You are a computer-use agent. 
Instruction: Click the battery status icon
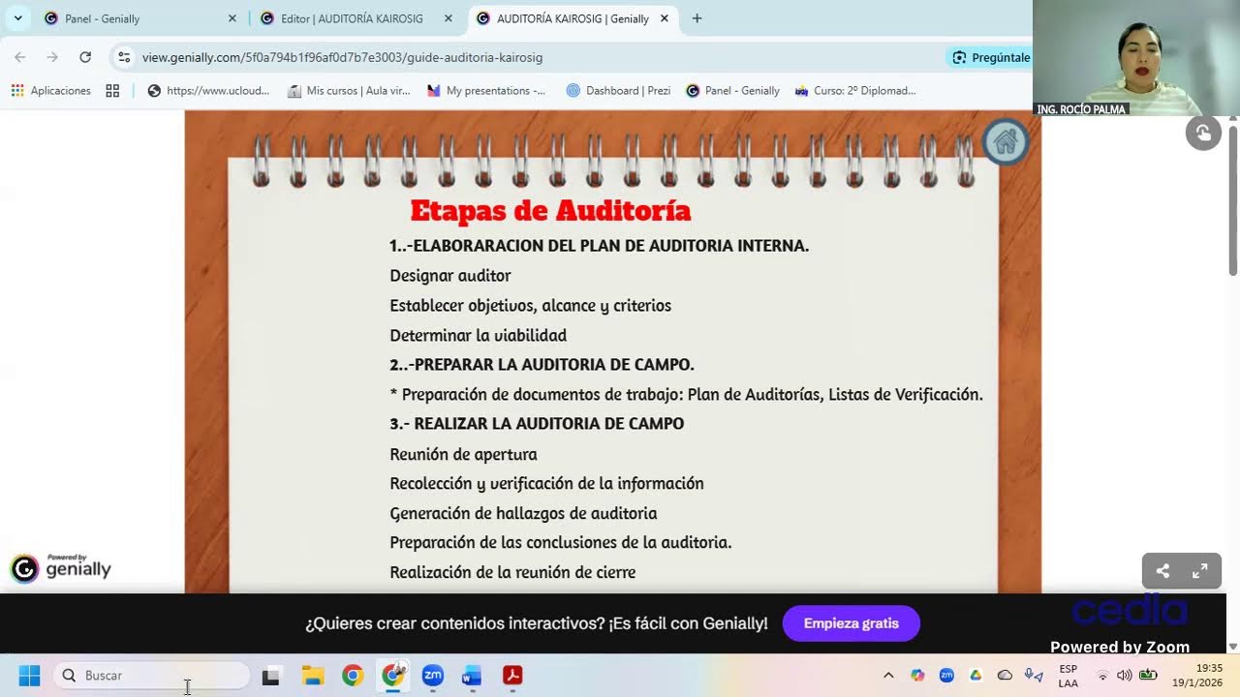(x=1149, y=675)
